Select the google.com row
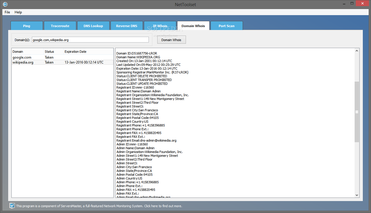371x213 pixels. [63, 57]
